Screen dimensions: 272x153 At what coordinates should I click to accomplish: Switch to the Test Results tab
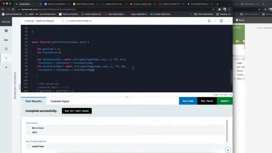(34, 101)
